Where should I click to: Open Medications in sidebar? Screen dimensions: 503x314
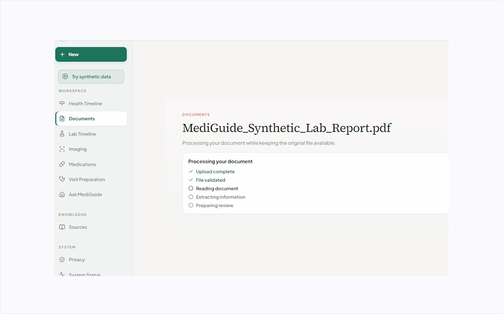[91, 164]
